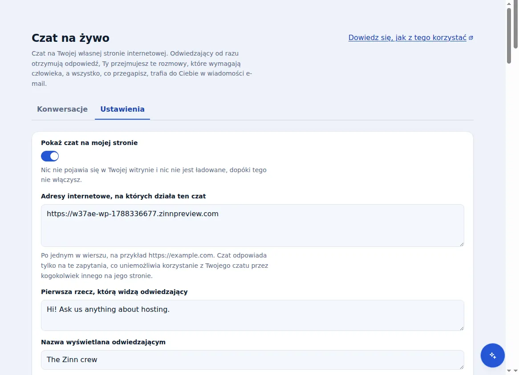The image size is (519, 375).
Task: Click the scrollbar up arrow
Action: click(x=509, y=4)
